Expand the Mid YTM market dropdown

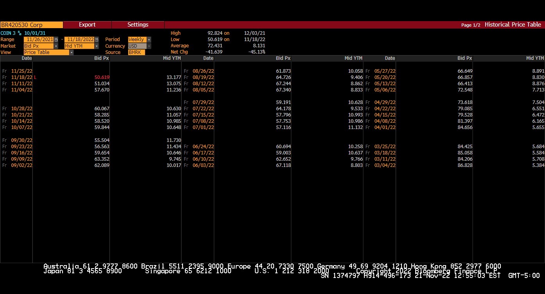97,46
